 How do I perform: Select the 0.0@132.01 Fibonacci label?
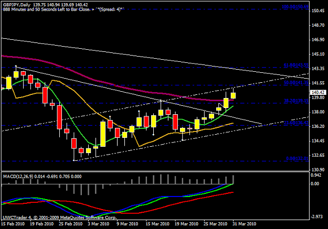tap(297, 158)
